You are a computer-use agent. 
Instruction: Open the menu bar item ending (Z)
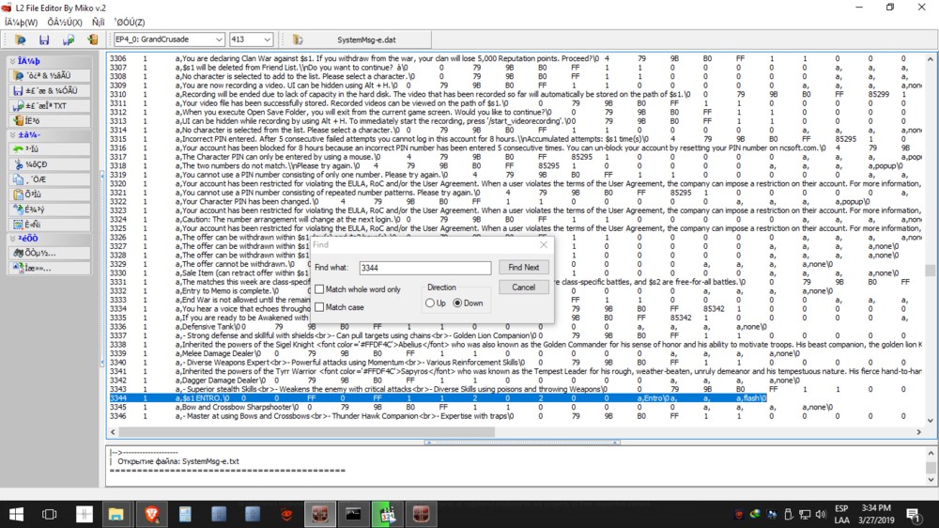[x=129, y=22]
